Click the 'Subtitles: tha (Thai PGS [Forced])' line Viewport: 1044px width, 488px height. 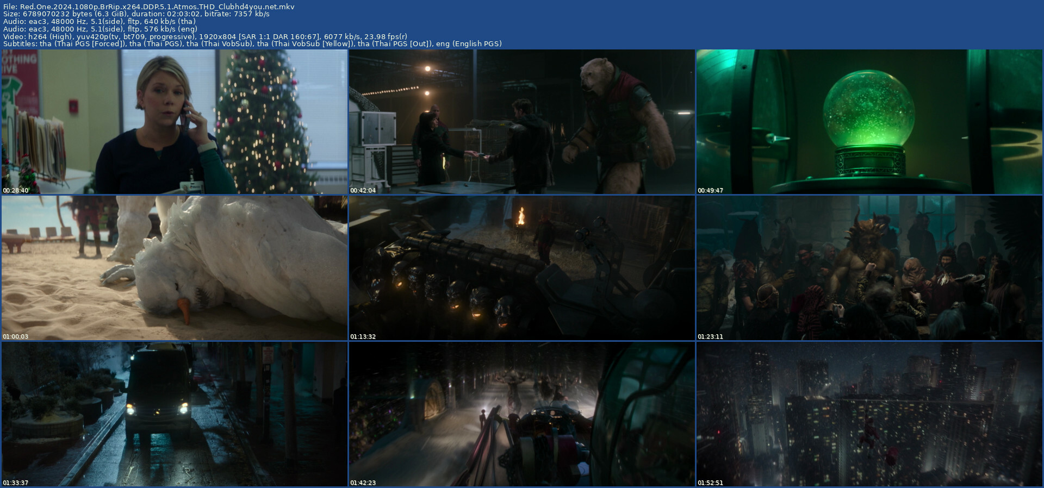tap(252, 44)
